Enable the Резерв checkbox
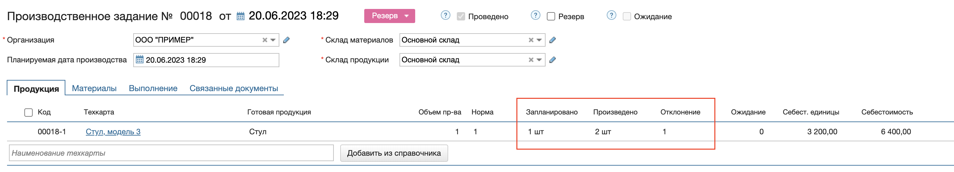The width and height of the screenshot is (954, 172). pos(551,16)
